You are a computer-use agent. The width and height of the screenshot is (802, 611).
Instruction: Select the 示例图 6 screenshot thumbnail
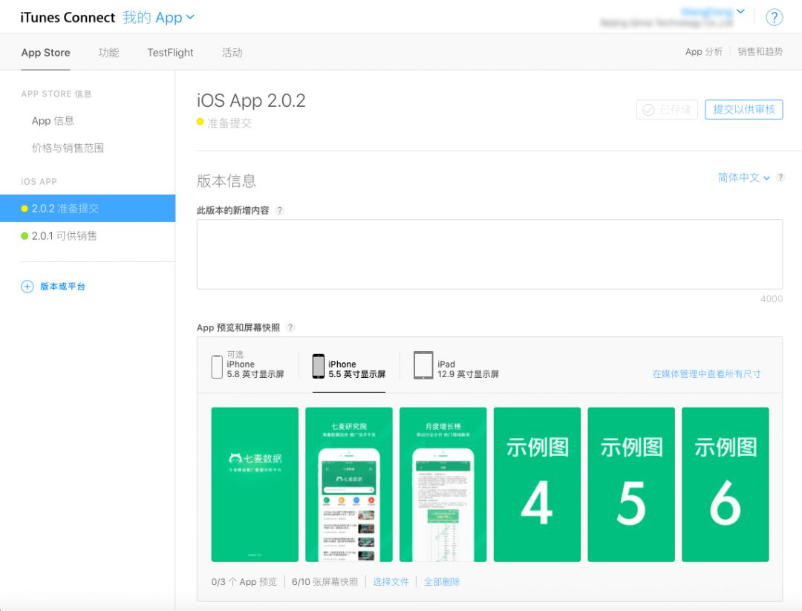tap(726, 484)
